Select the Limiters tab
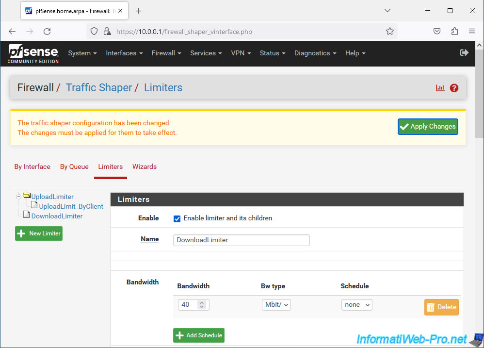484x348 pixels. [111, 167]
